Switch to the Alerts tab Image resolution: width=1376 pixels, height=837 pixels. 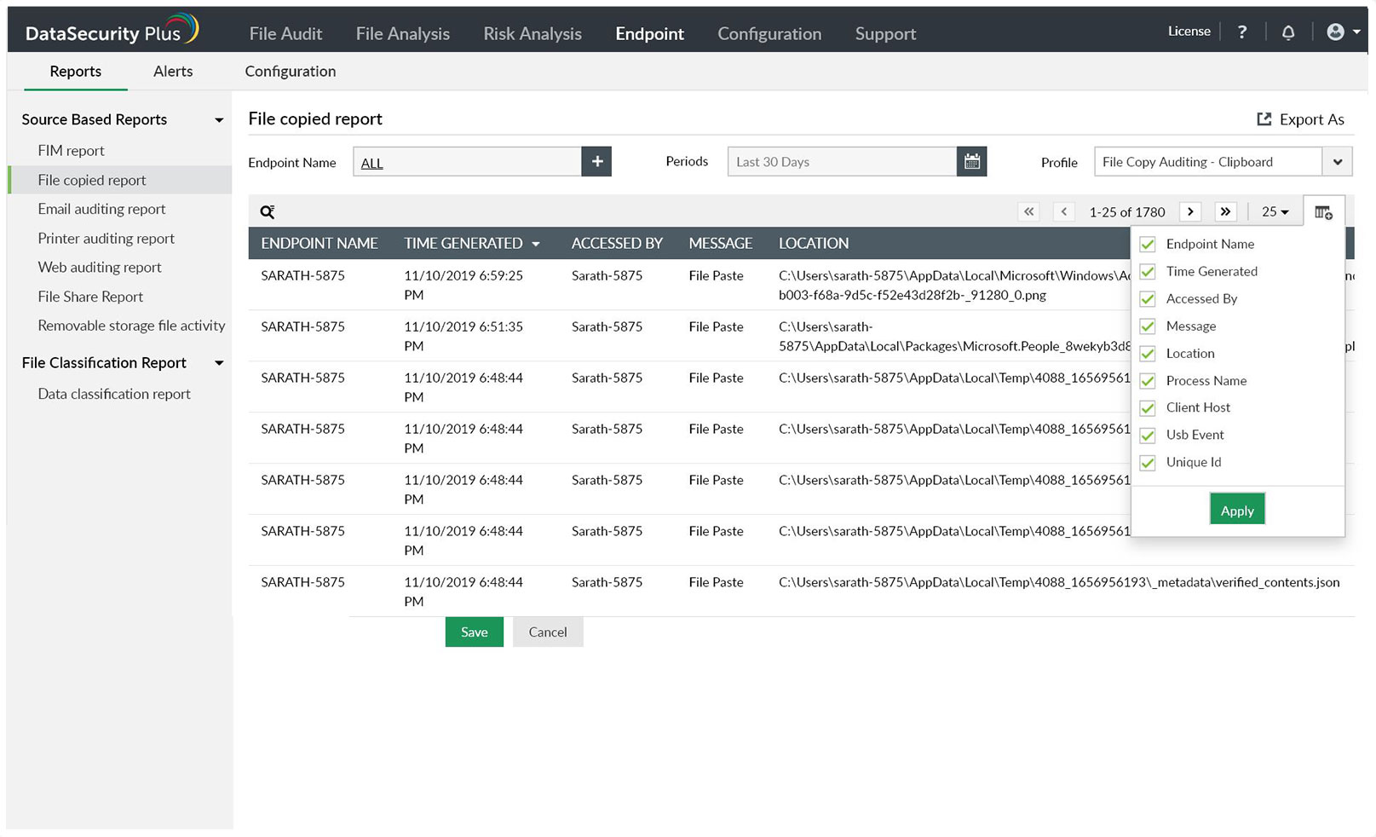173,72
